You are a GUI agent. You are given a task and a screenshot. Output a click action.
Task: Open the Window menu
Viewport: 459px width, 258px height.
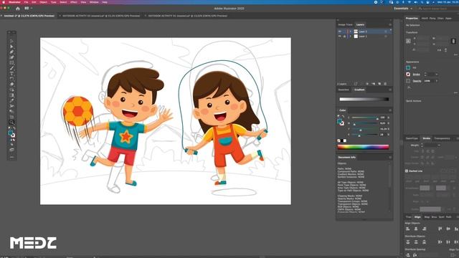(94, 2)
